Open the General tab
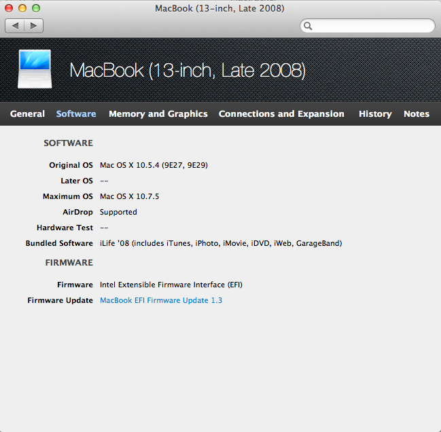The height and width of the screenshot is (432, 441). 27,114
